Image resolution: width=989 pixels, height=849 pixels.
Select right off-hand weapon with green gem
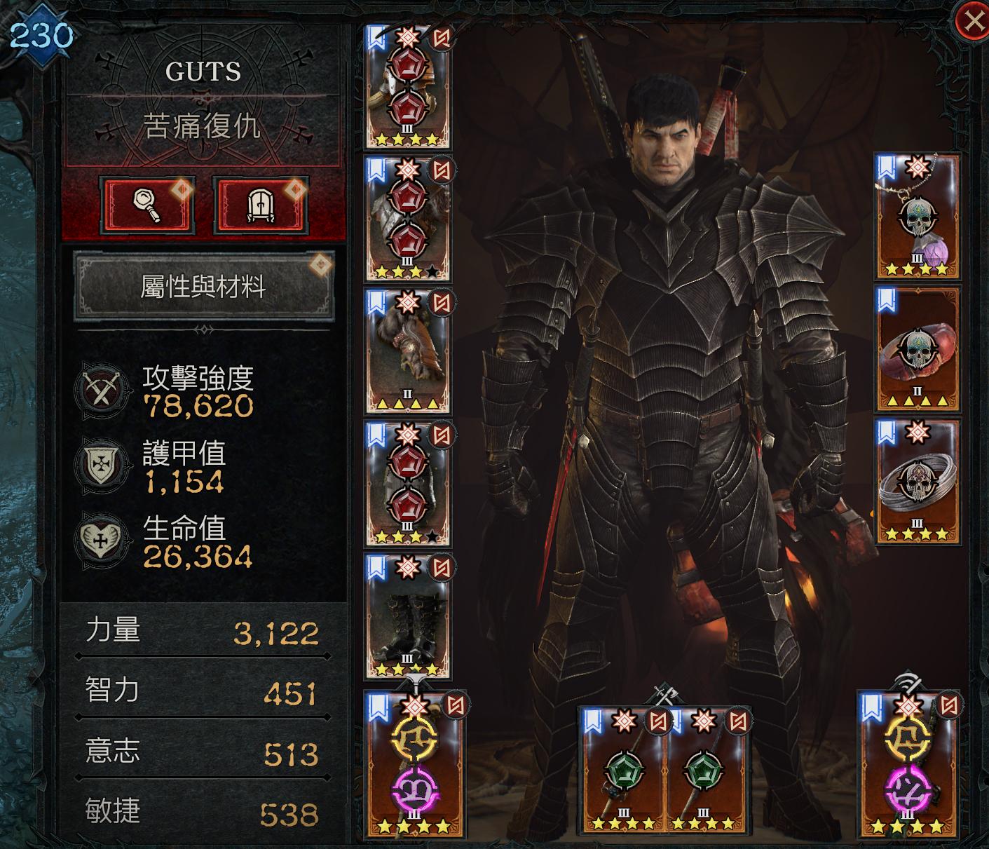[x=708, y=771]
